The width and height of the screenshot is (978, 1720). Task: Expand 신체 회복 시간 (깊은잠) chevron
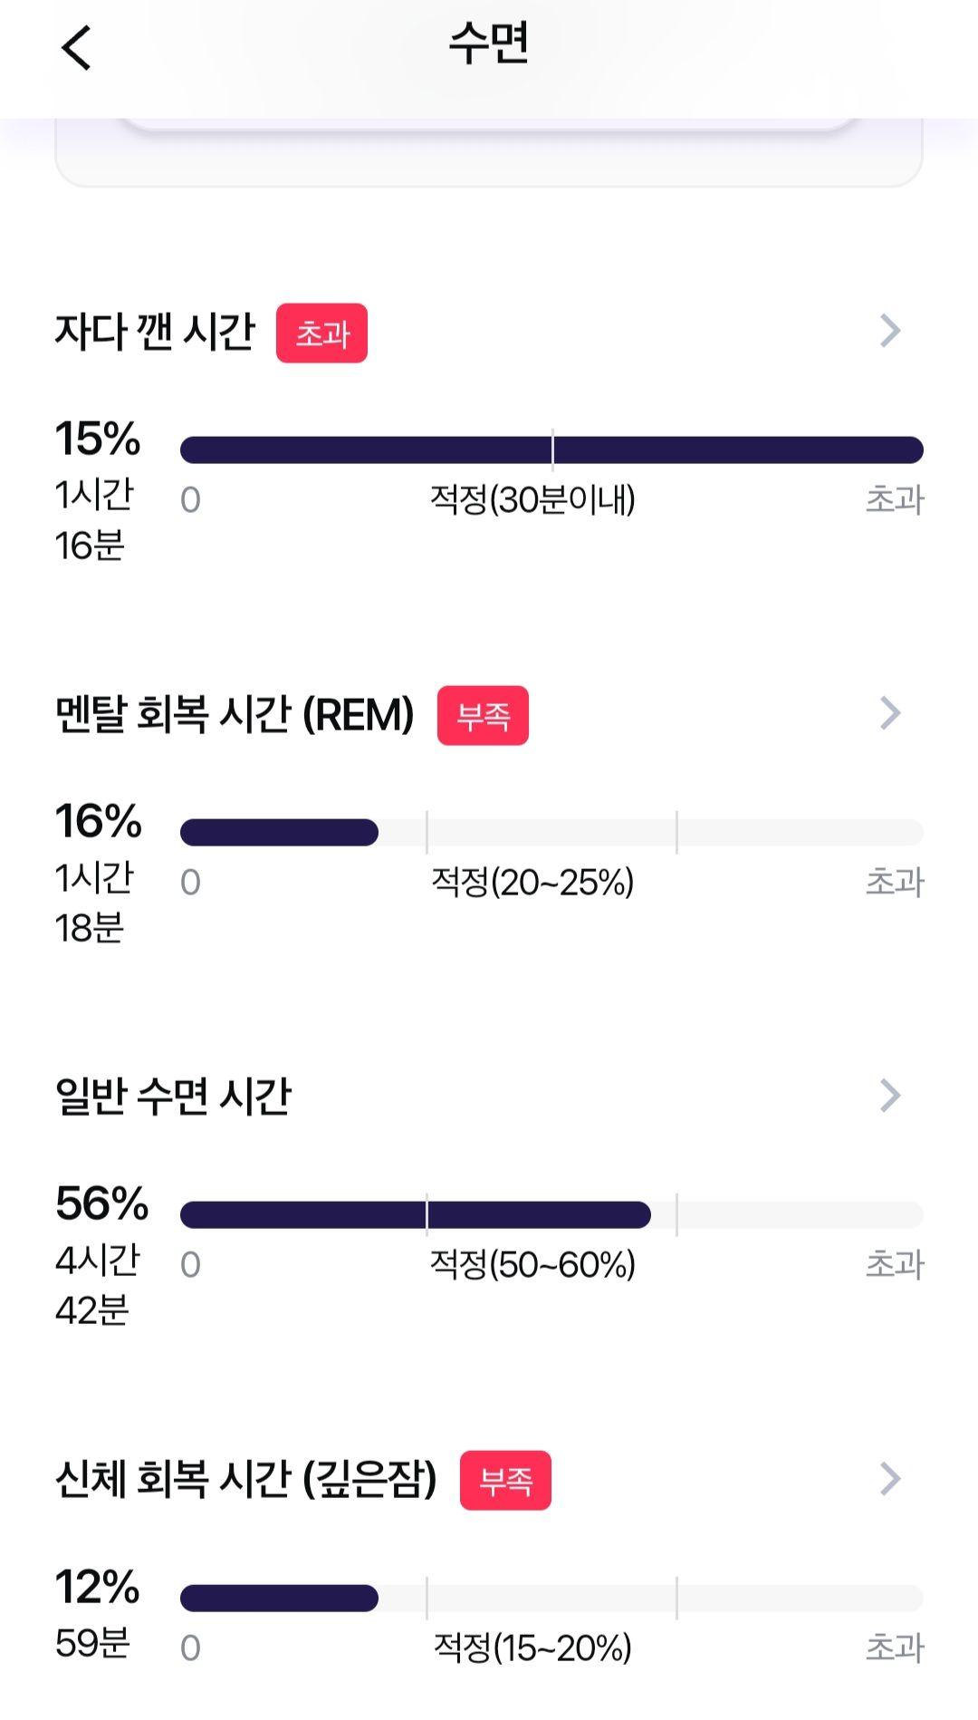(x=890, y=1479)
